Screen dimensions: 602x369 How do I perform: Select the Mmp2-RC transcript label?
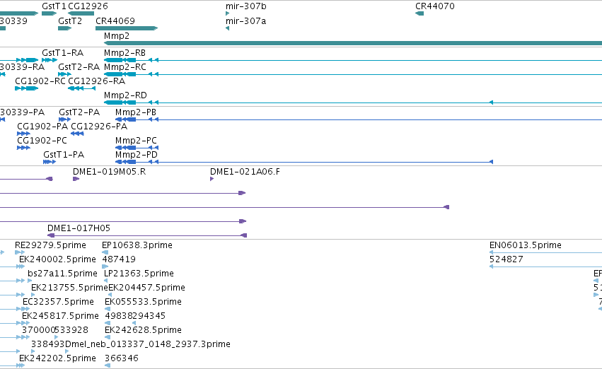point(125,66)
